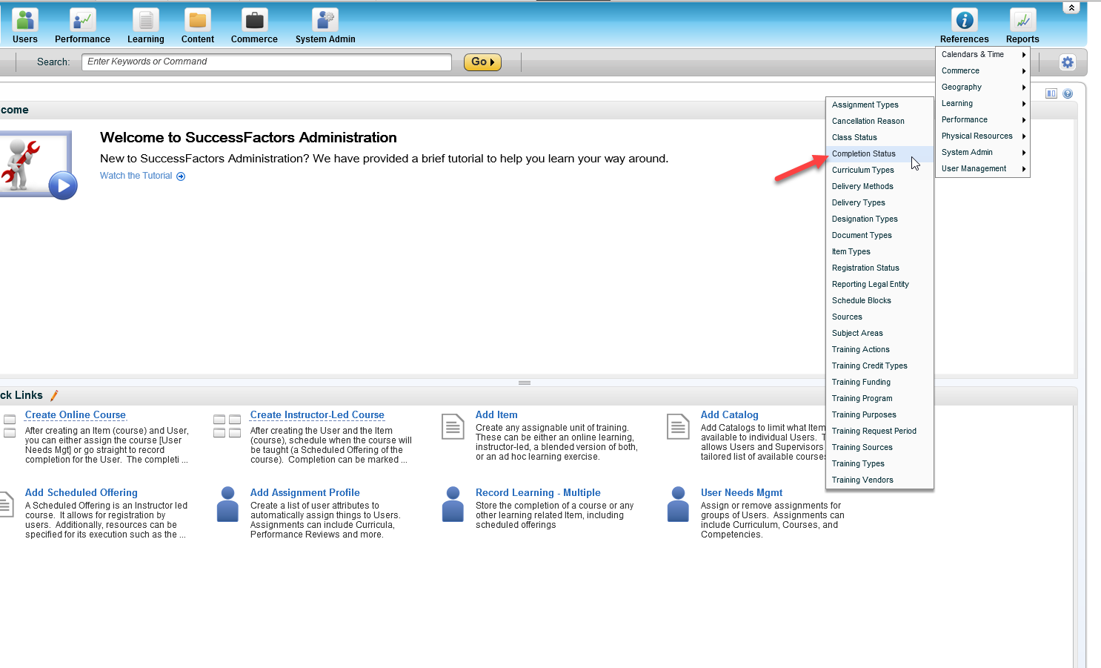Open the Create Online Course link

pos(76,415)
